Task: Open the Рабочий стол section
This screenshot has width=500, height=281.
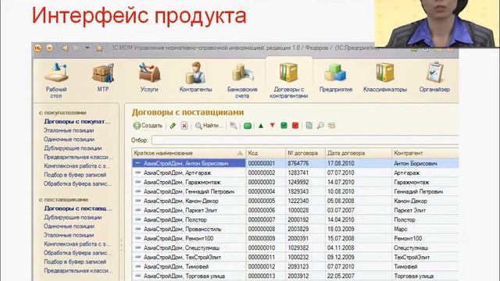Action: click(x=56, y=80)
